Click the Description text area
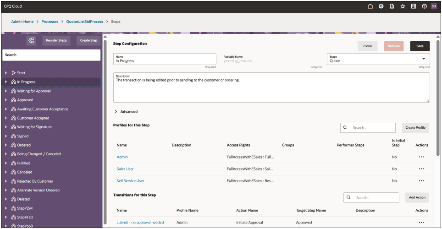This screenshot has height=229, width=442. pyautogui.click(x=271, y=87)
